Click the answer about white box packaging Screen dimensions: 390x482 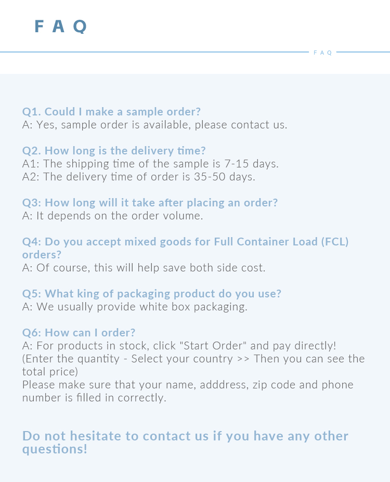135,307
